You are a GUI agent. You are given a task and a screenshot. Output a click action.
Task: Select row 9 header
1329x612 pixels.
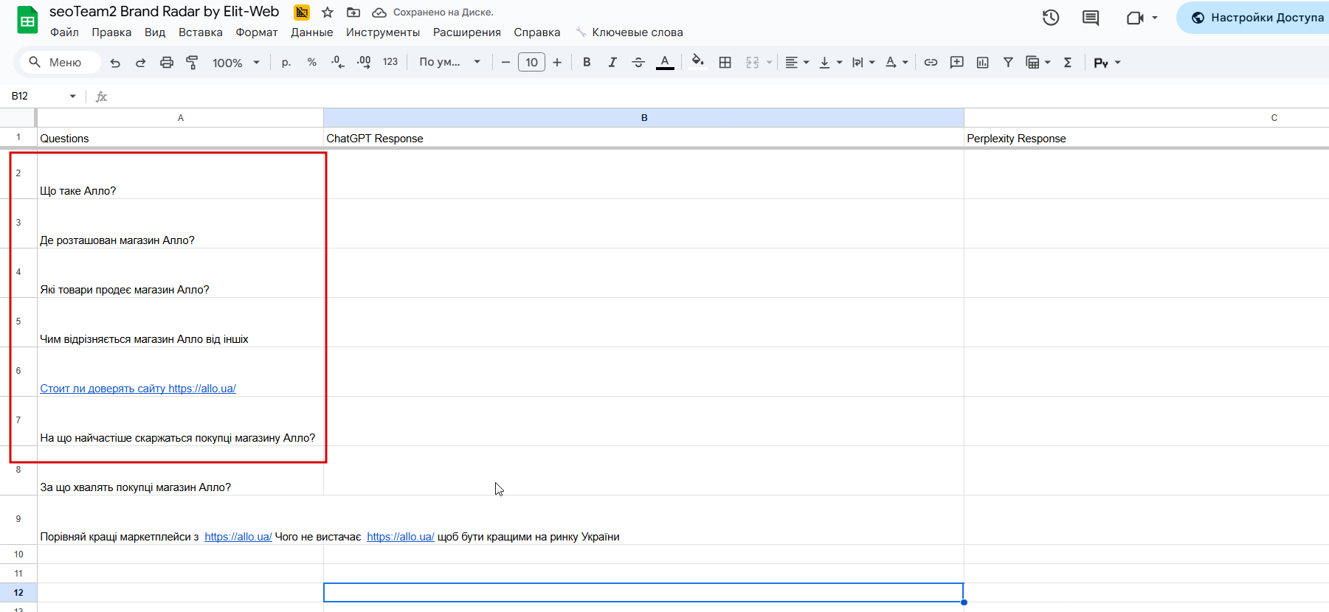18,519
